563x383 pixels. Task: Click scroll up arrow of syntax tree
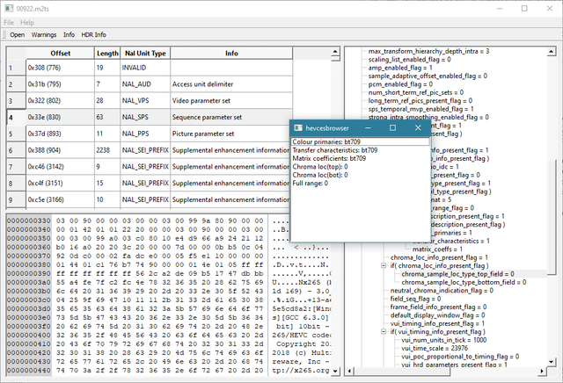click(552, 52)
